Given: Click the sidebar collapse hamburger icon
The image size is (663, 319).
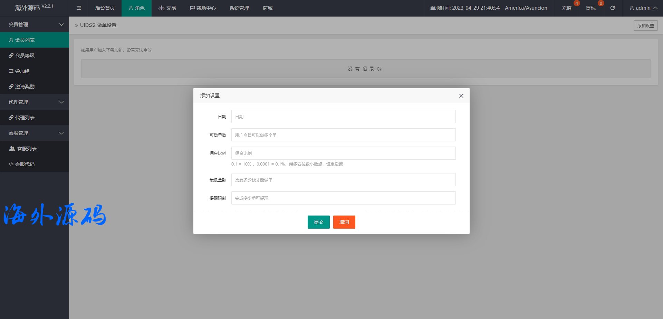Looking at the screenshot, I should [x=79, y=8].
